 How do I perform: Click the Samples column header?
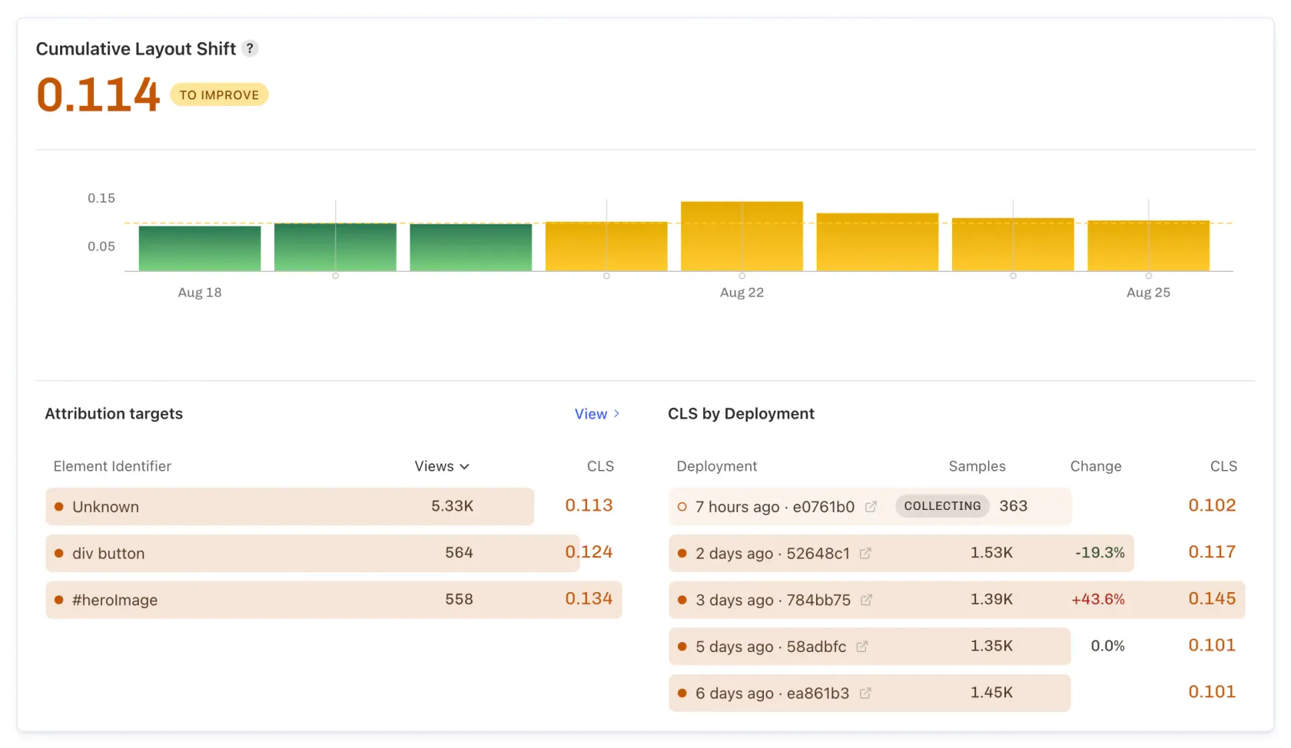[977, 466]
